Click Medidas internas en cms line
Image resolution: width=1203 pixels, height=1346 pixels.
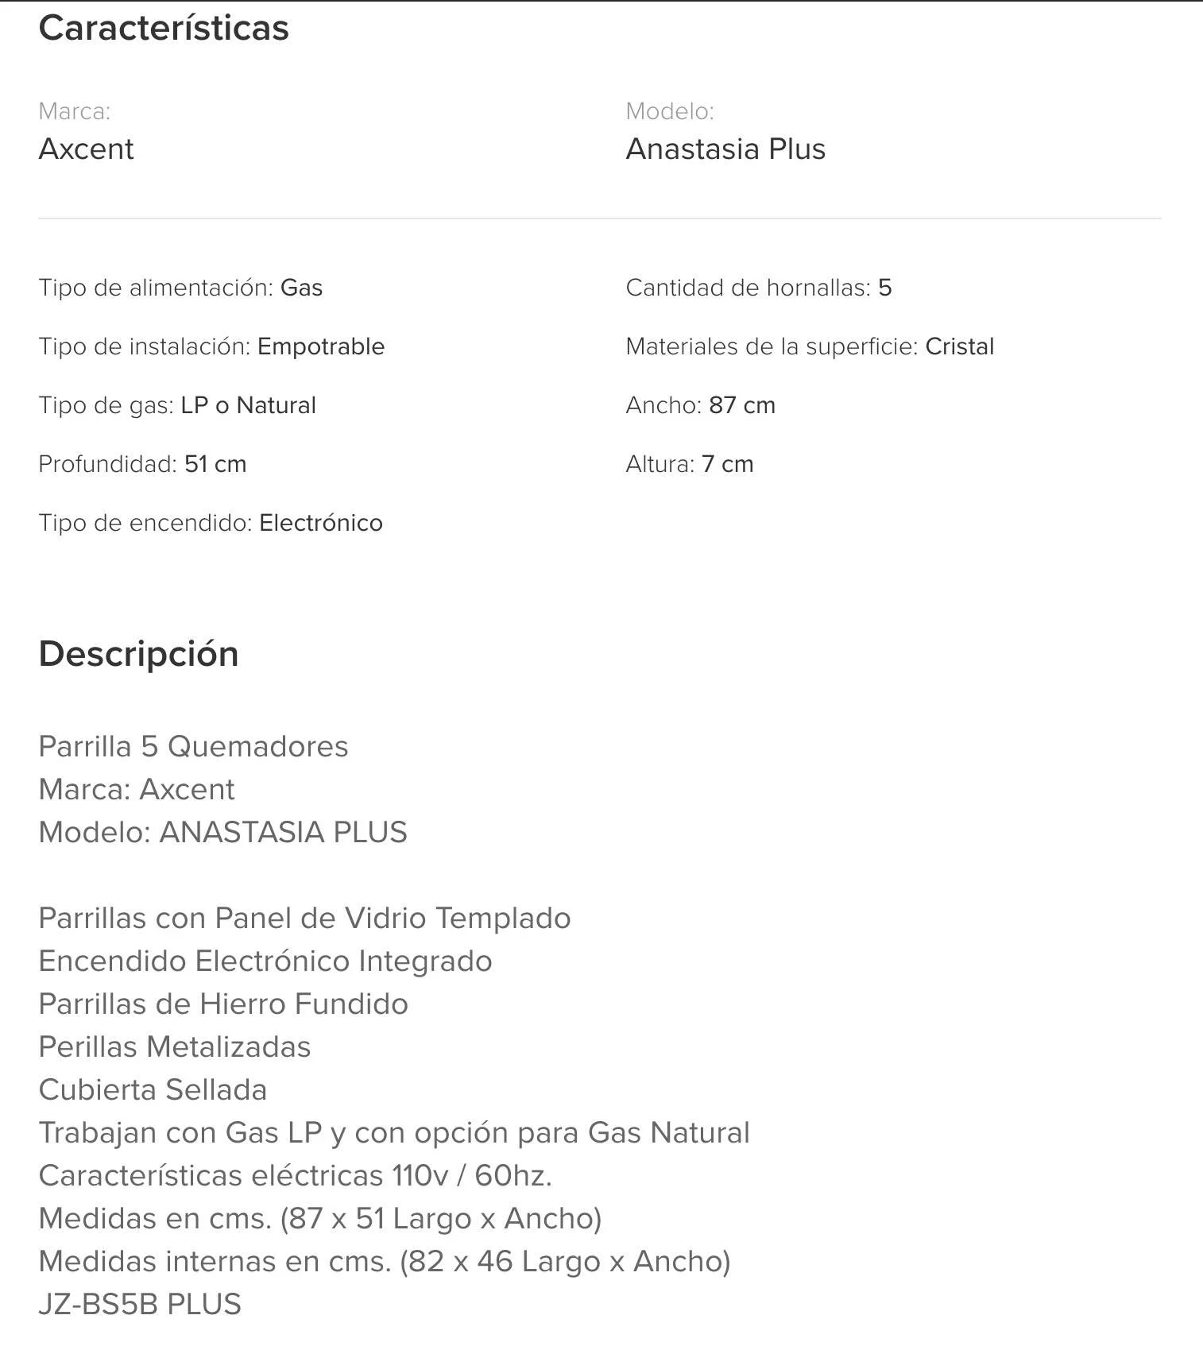click(385, 1262)
